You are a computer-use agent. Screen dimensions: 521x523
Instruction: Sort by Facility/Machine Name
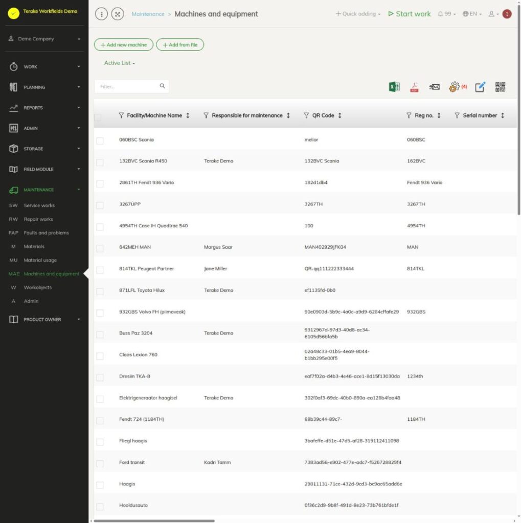pyautogui.click(x=188, y=115)
